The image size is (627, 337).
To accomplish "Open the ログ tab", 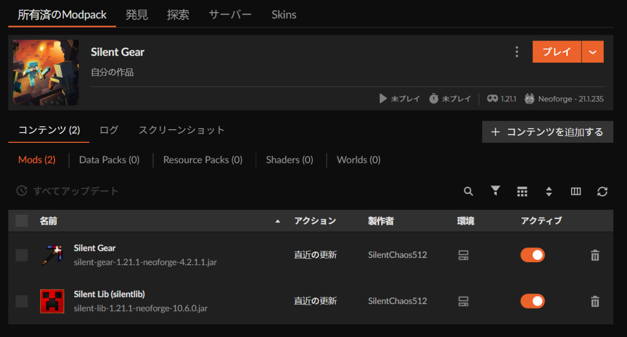I will click(109, 130).
